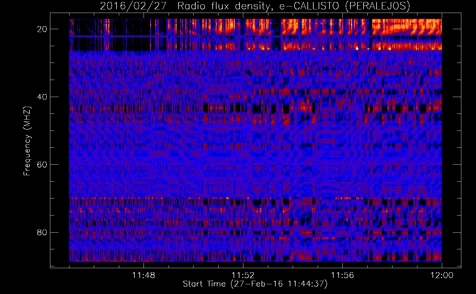This screenshot has width=476, height=294.
Task: Click the 'Frequency (MHZ)' axis label
Action: pos(27,141)
